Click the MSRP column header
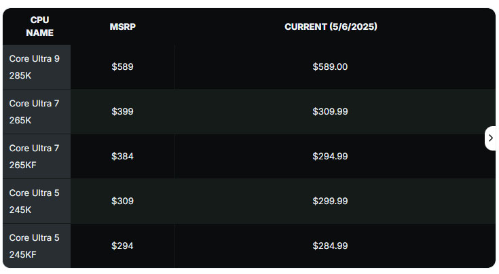499x274 pixels. [122, 26]
